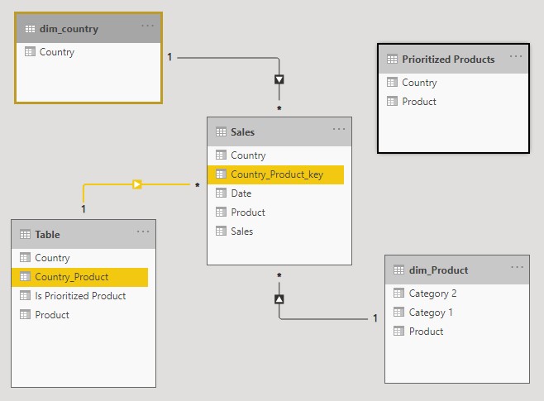Click column icon beside Categoy 1

point(398,313)
